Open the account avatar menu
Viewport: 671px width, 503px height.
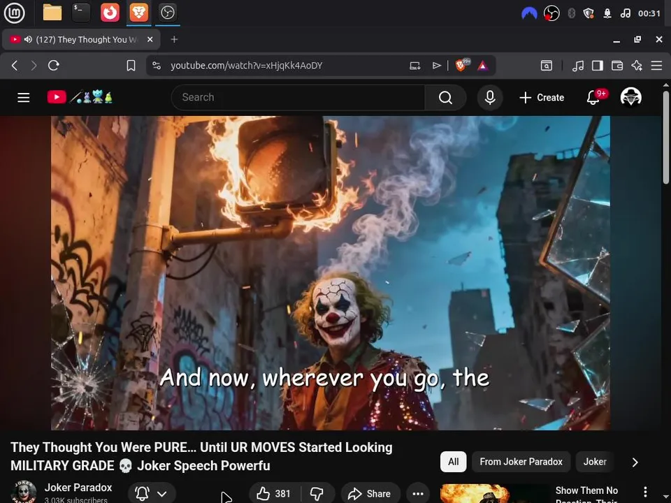630,97
